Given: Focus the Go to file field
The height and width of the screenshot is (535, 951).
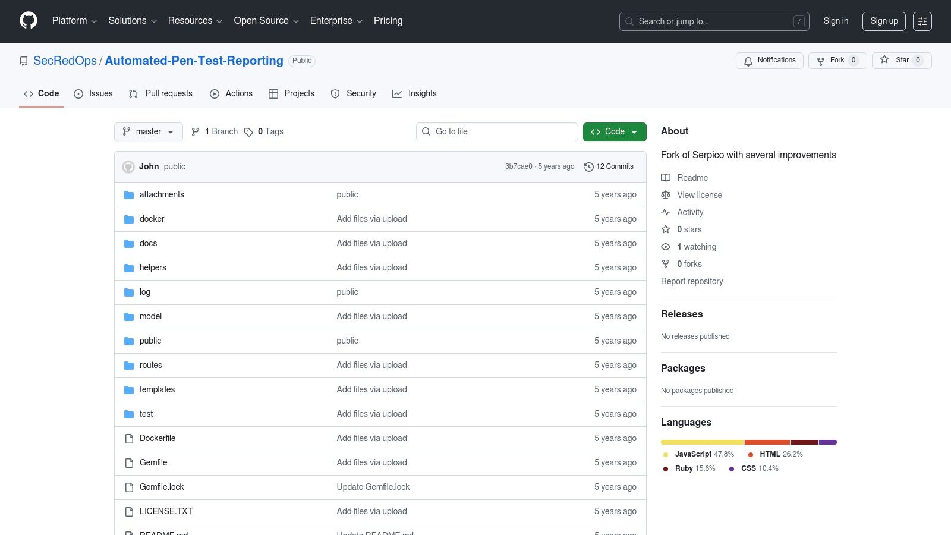Looking at the screenshot, I should pyautogui.click(x=497, y=132).
